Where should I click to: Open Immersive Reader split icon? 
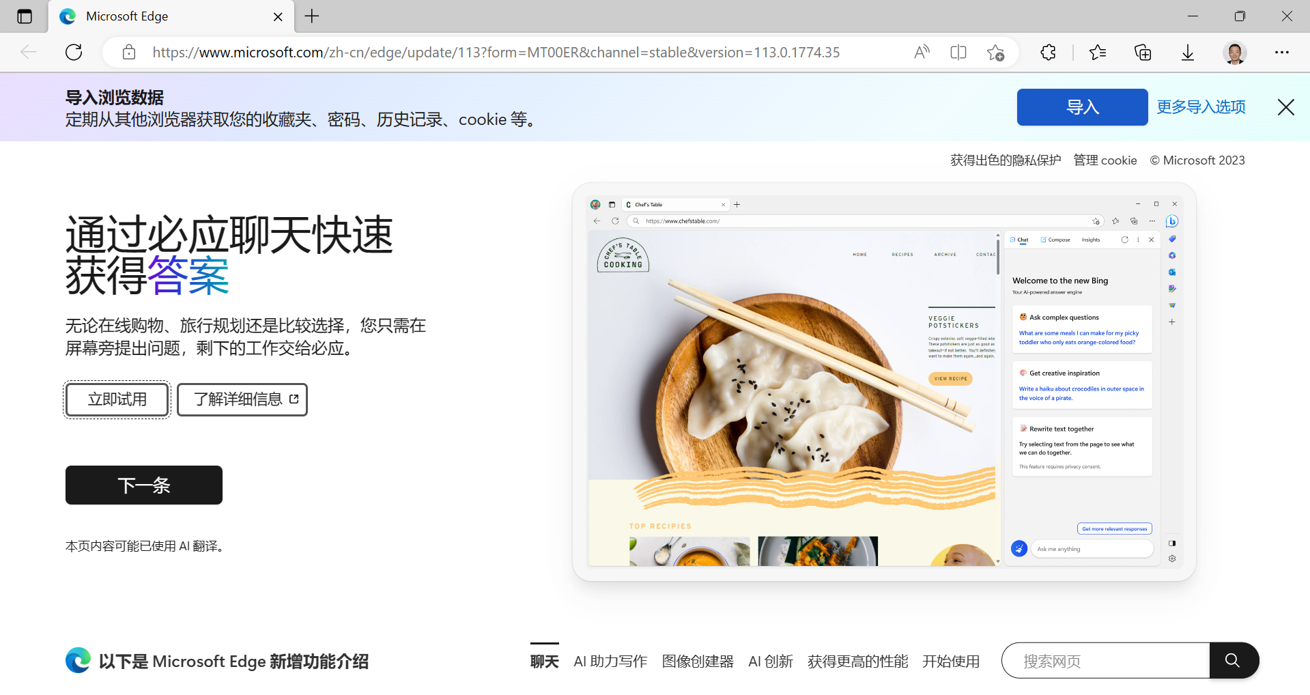coord(958,52)
